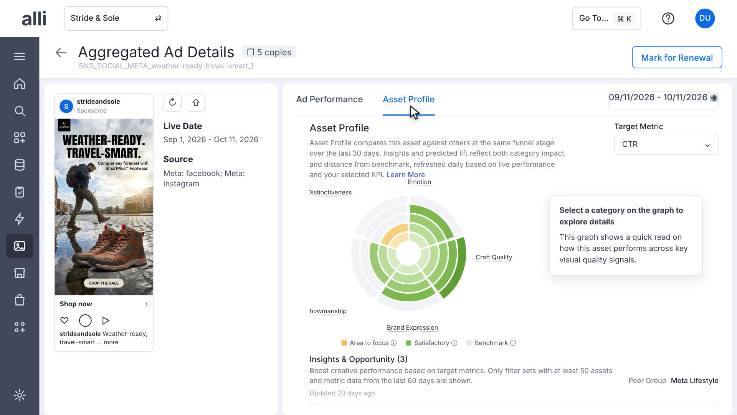Open the clipboard checklist icon in the sidebar
Screen dimensions: 737x415
(x=20, y=192)
